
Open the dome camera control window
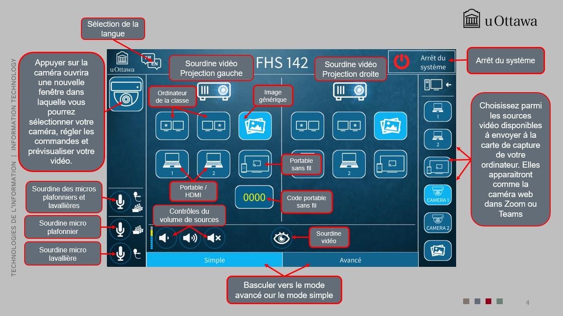point(126,94)
